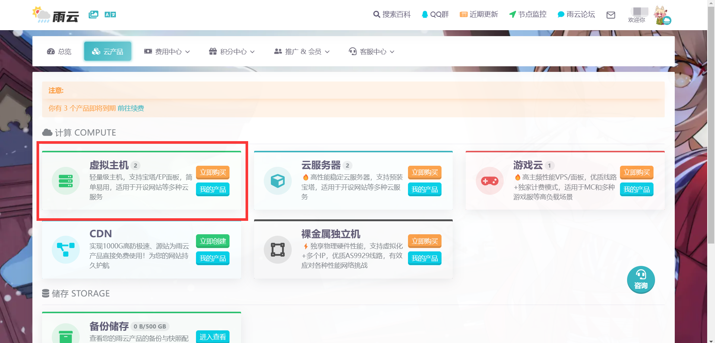Open the mail inbox envelope icon
This screenshot has width=715, height=343.
[x=611, y=15]
